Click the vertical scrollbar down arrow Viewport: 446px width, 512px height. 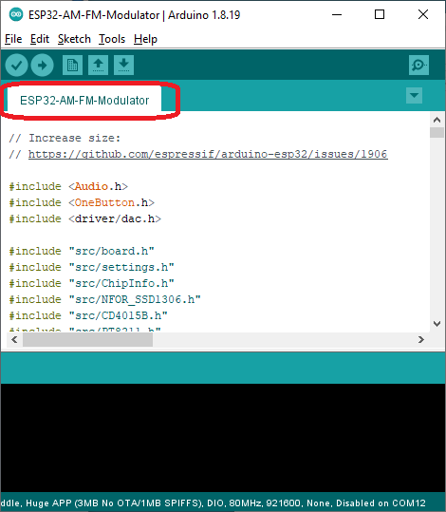(437, 324)
